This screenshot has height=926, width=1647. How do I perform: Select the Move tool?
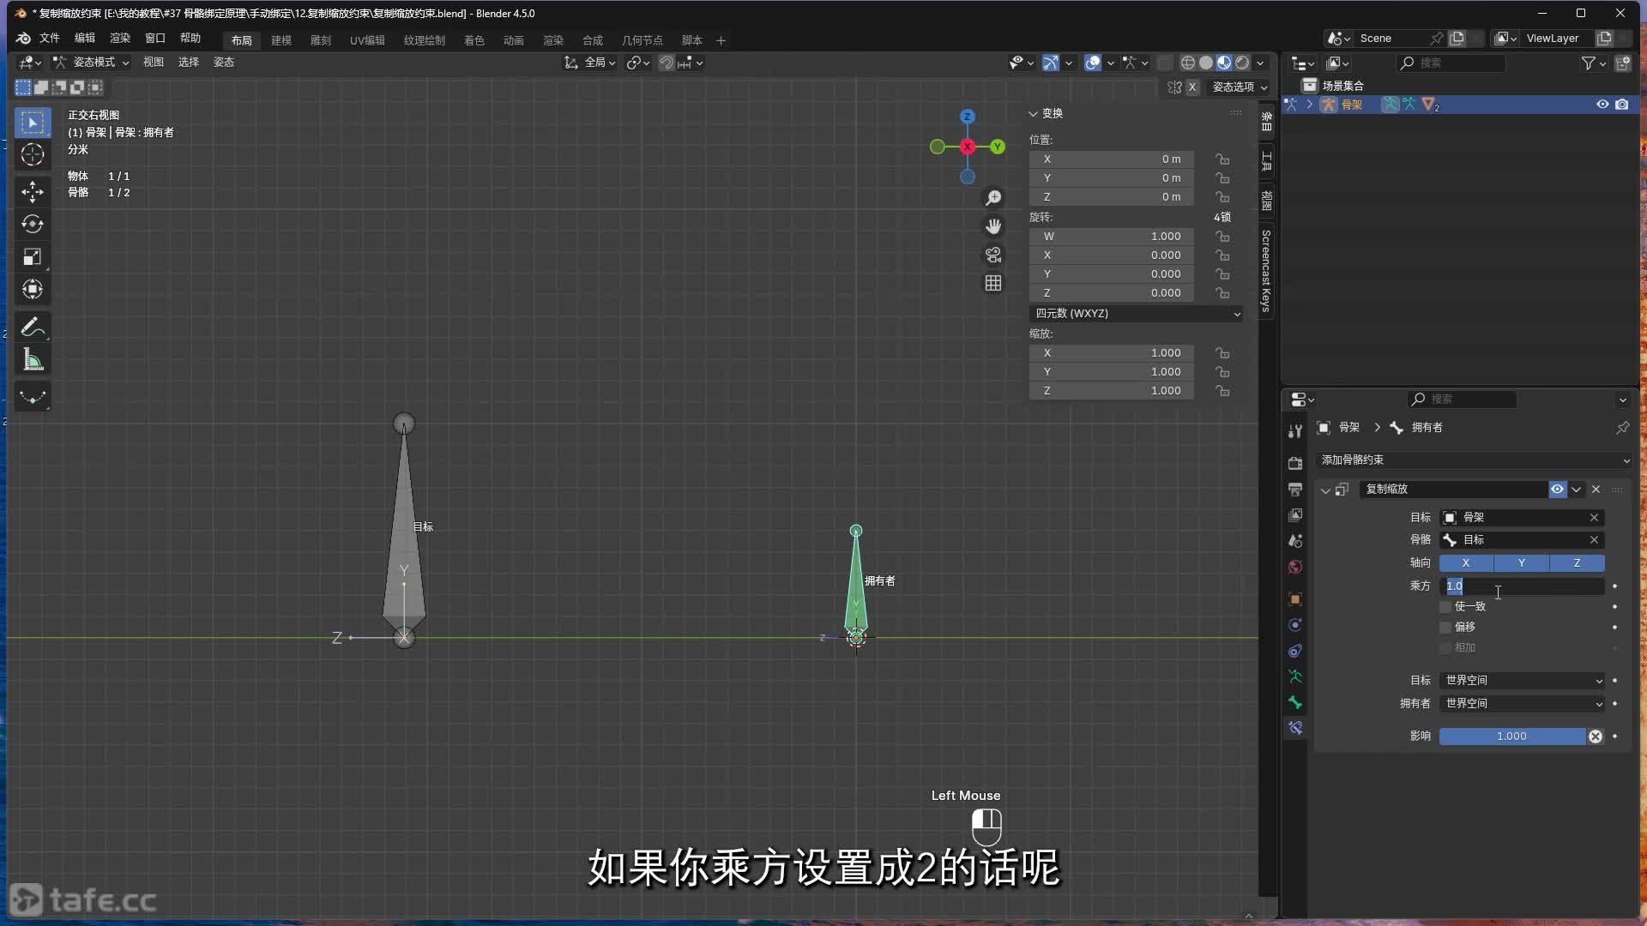33,191
